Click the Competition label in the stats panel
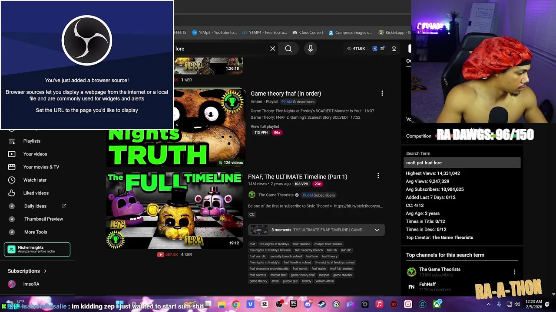 [419, 136]
